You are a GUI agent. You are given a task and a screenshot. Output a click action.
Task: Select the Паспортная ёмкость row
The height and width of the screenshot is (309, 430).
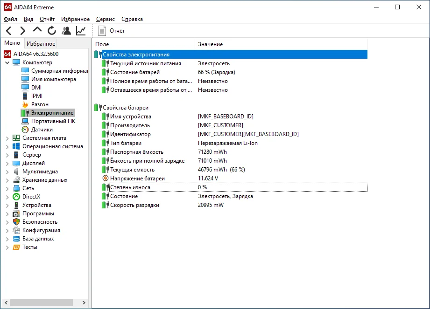point(234,152)
